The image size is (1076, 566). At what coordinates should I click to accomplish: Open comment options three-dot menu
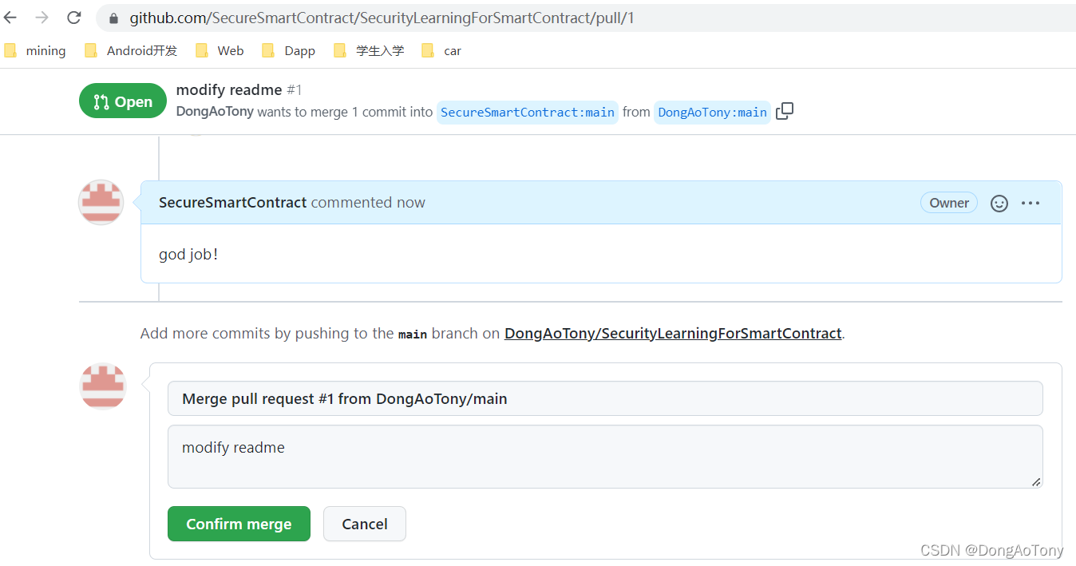(1031, 203)
